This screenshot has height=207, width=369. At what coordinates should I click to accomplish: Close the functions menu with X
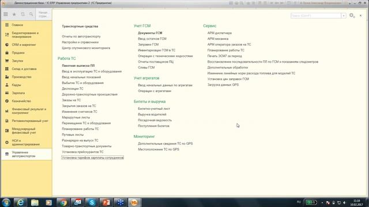[360, 16]
